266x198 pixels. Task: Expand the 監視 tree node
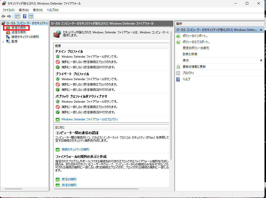coord(3,41)
